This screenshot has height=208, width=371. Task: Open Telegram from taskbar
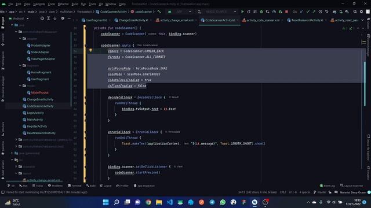(212, 202)
